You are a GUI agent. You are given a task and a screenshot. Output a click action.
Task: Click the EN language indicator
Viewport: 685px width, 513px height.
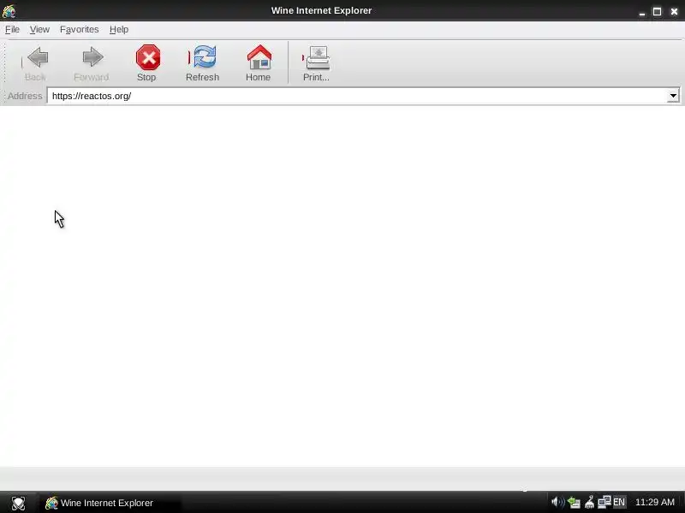point(619,502)
